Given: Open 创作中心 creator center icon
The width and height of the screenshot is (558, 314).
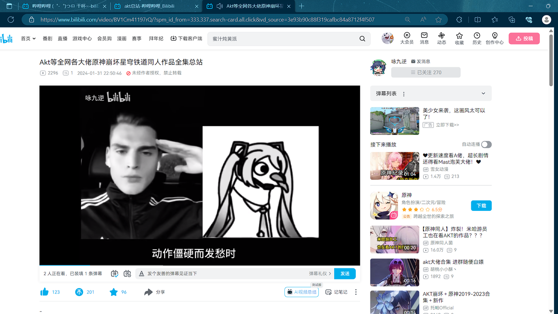Looking at the screenshot, I should tap(495, 39).
